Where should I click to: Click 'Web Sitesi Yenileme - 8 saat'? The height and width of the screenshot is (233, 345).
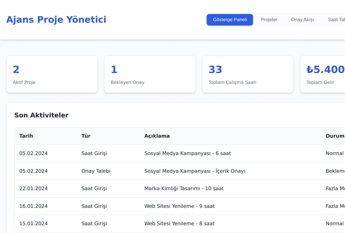[x=179, y=224]
